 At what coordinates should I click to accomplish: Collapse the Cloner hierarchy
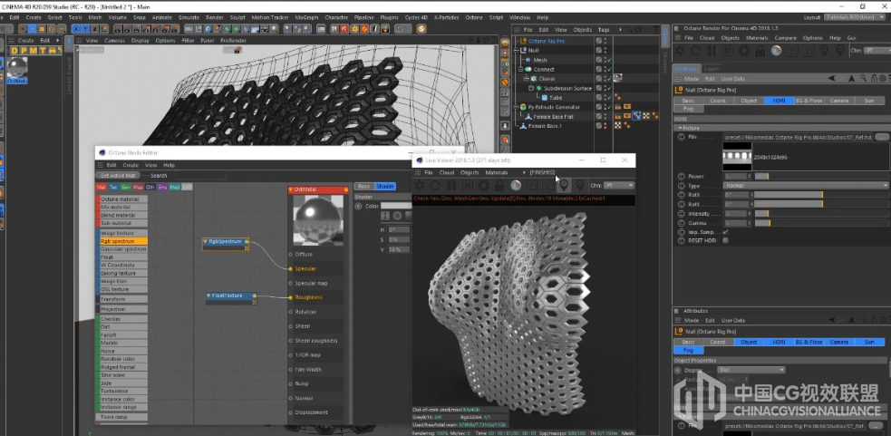[527, 79]
